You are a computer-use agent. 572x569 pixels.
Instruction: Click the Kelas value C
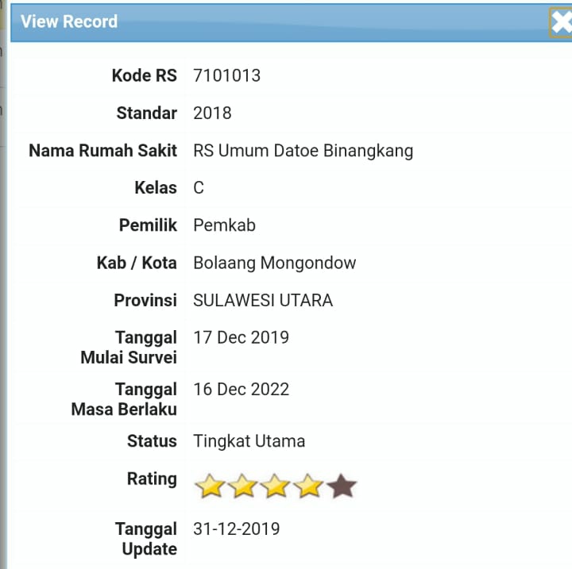(199, 187)
